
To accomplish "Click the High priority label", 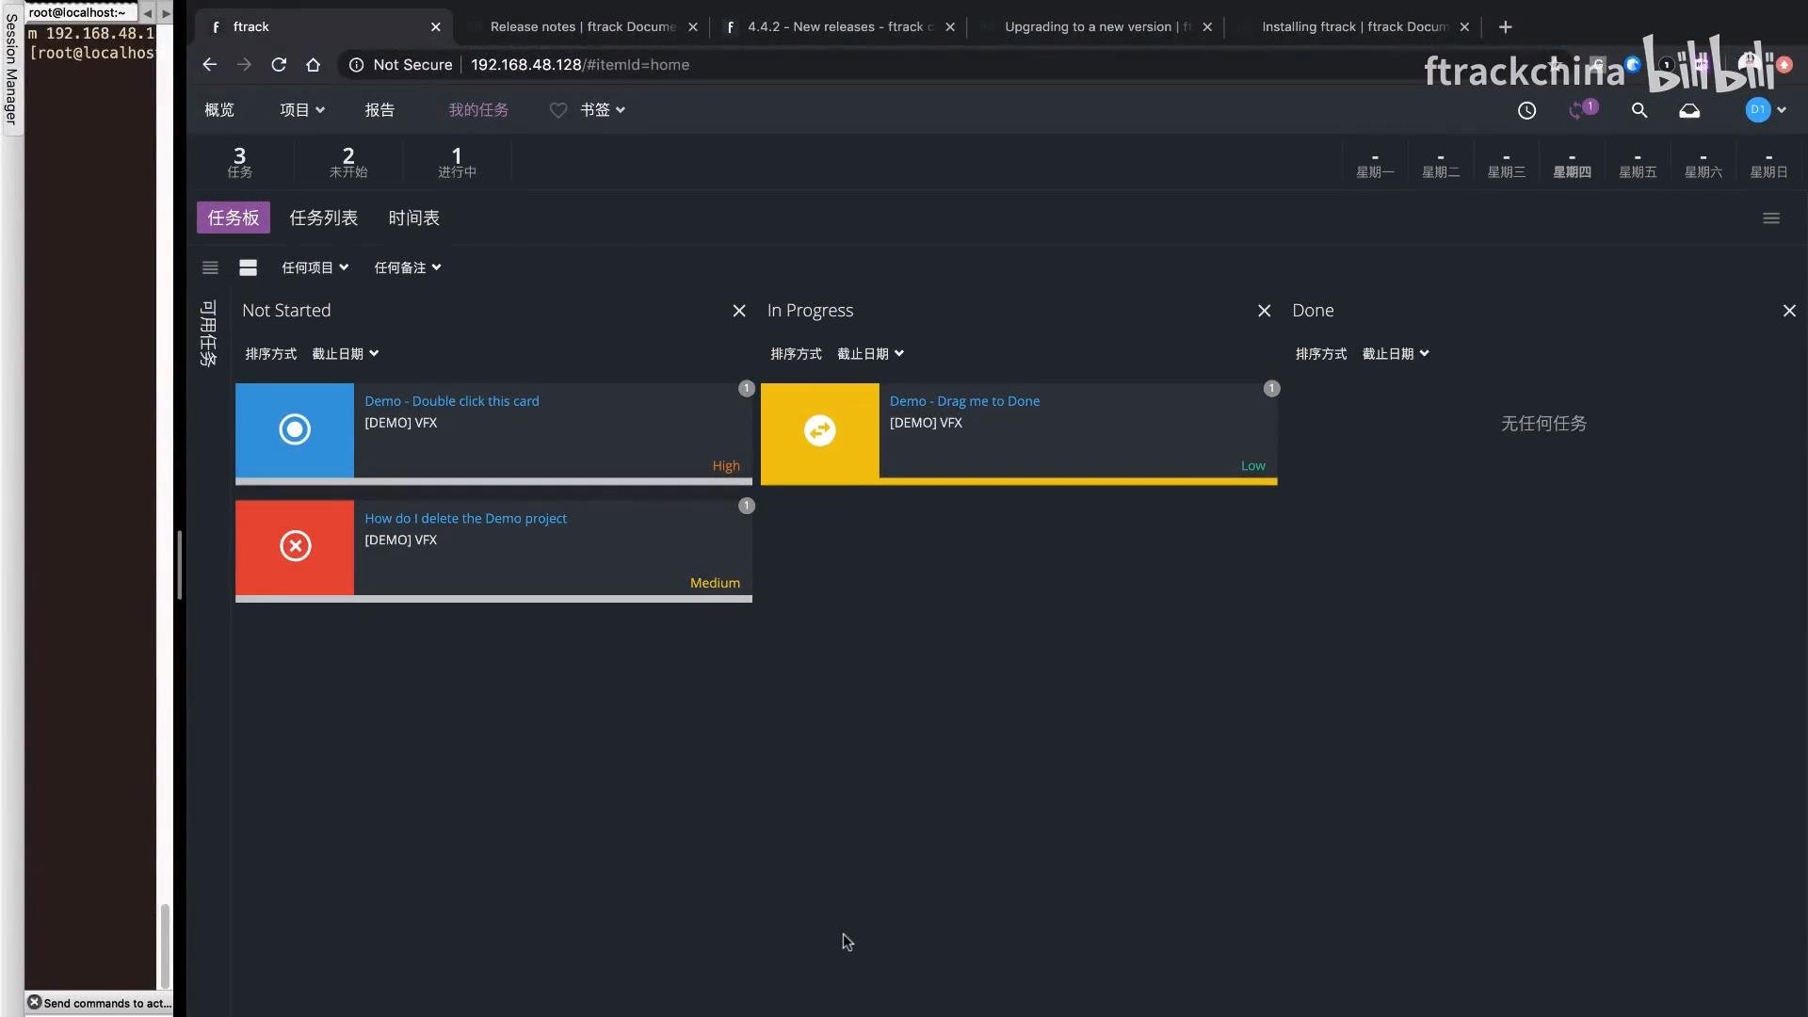I will [x=726, y=466].
